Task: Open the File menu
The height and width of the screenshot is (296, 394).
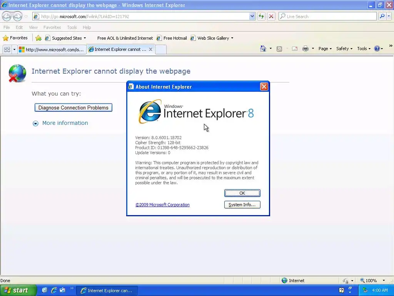Action: [x=7, y=27]
